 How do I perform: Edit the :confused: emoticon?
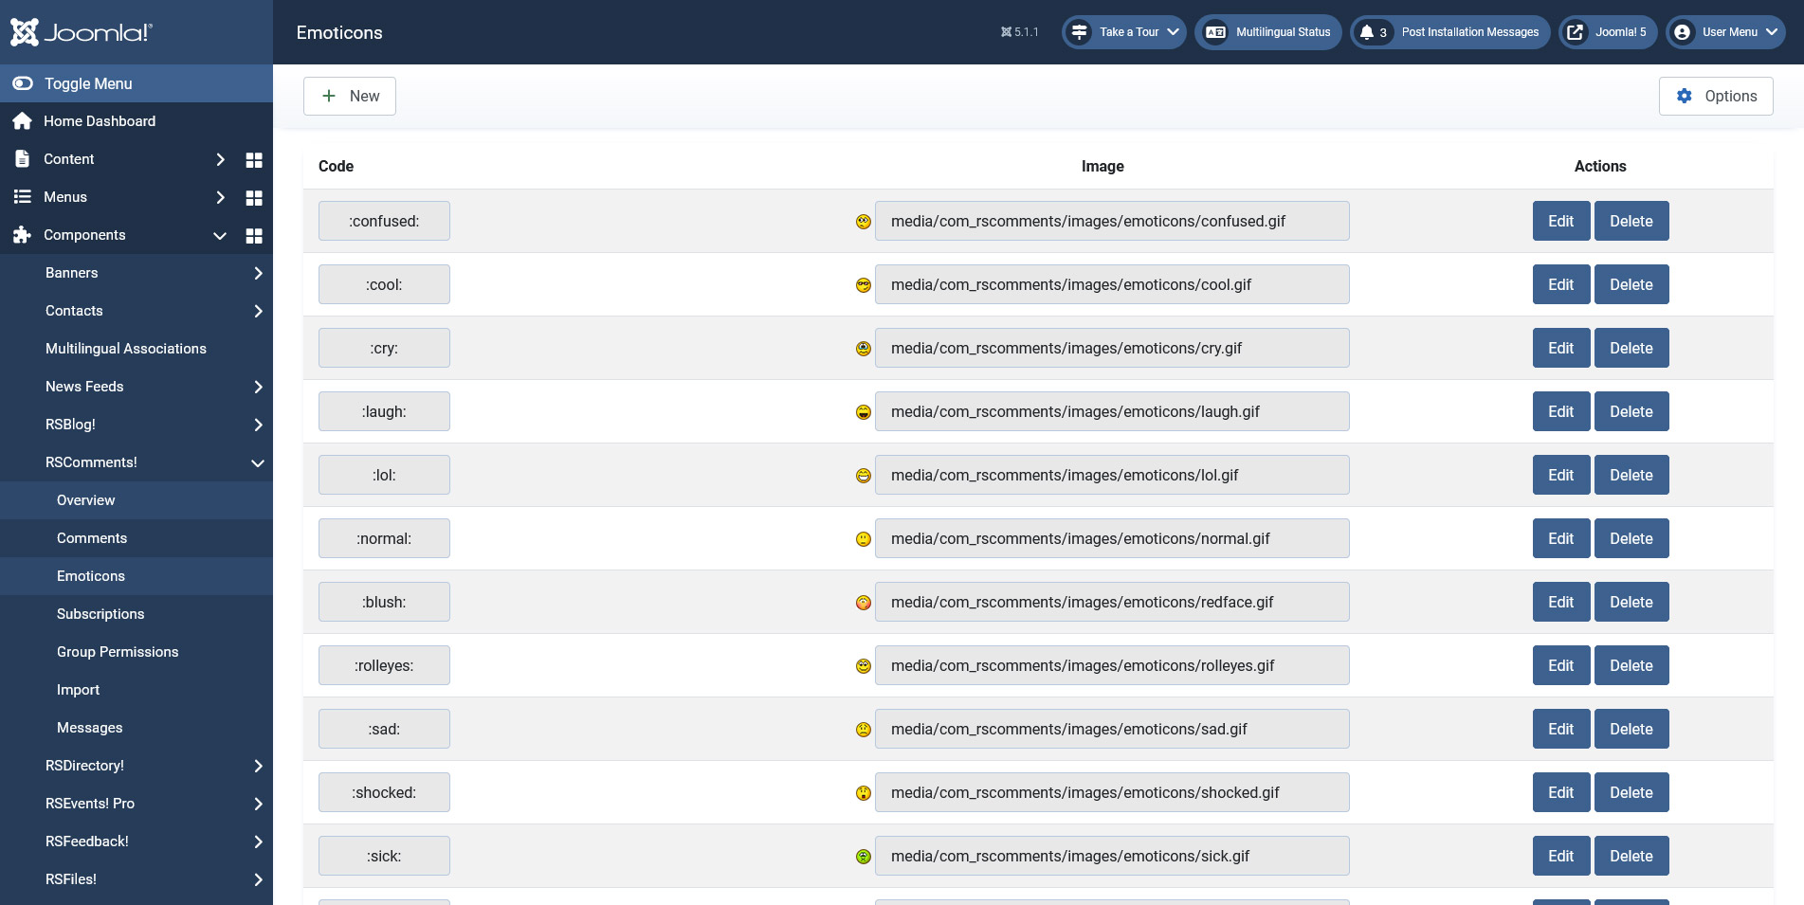pos(1560,221)
